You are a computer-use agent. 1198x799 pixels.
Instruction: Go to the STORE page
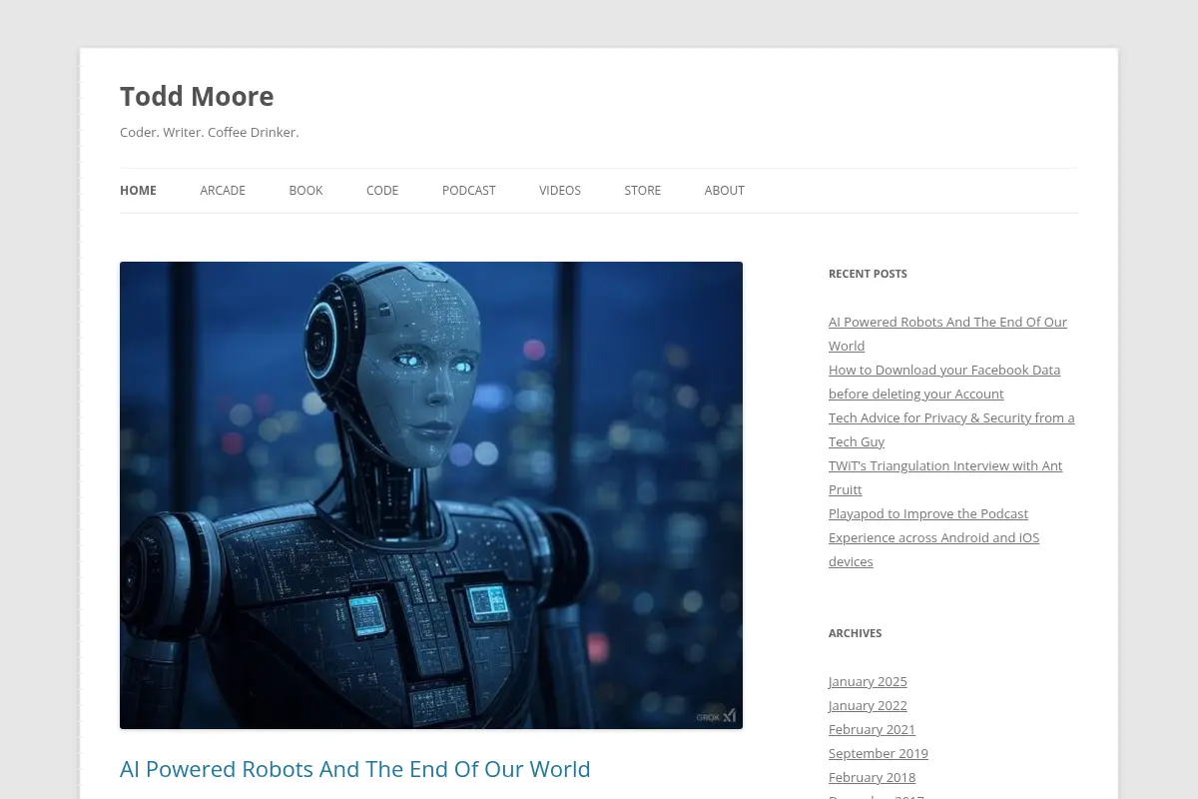click(x=643, y=190)
